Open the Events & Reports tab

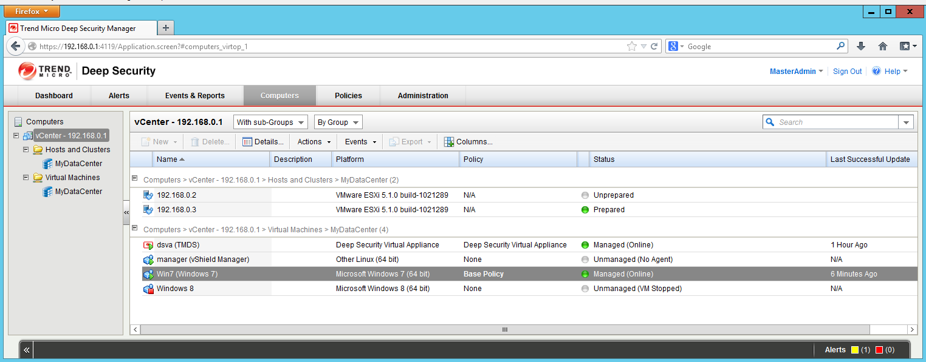(195, 96)
